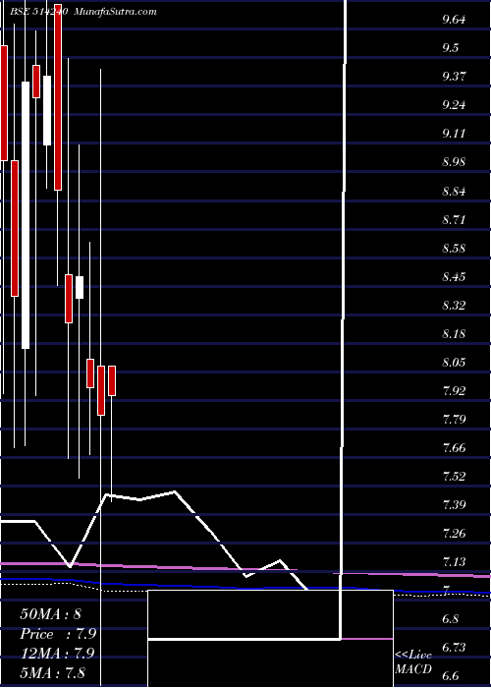
Task: Select the 8.58 price axis label
Action: coord(454,249)
